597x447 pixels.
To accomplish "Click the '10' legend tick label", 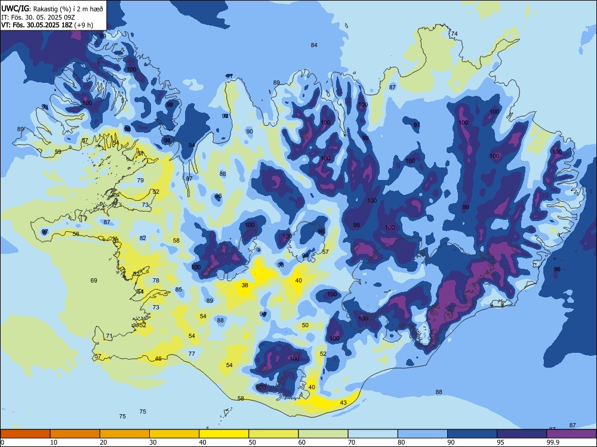I will (54, 442).
